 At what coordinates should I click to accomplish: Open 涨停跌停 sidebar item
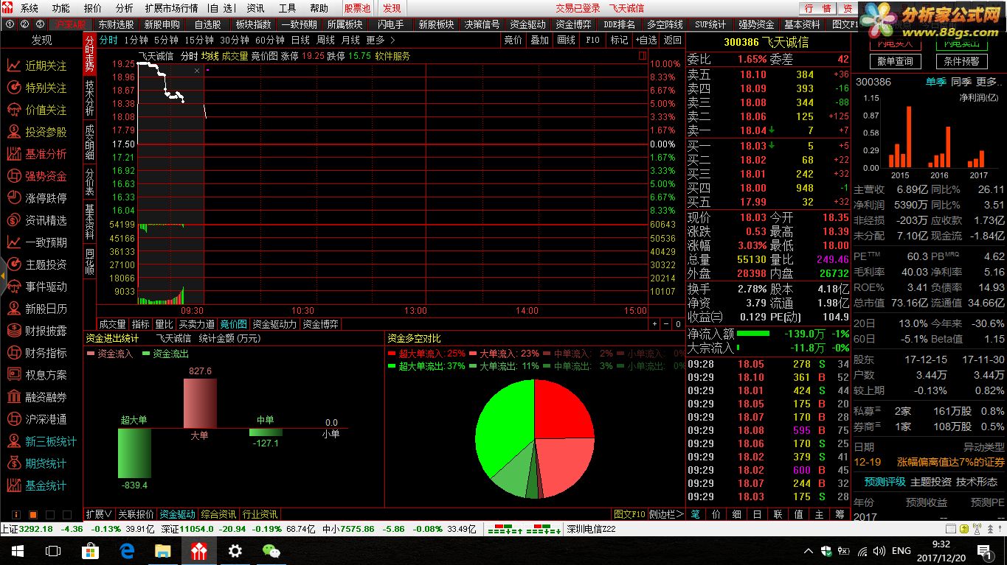click(x=37, y=198)
